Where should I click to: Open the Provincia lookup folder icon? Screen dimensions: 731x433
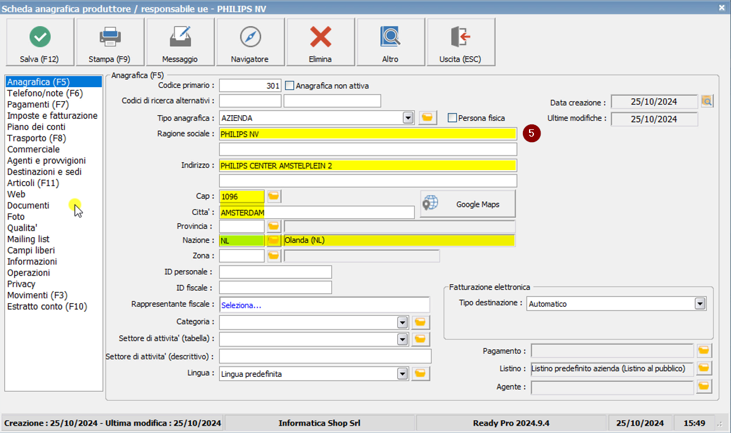point(273,226)
